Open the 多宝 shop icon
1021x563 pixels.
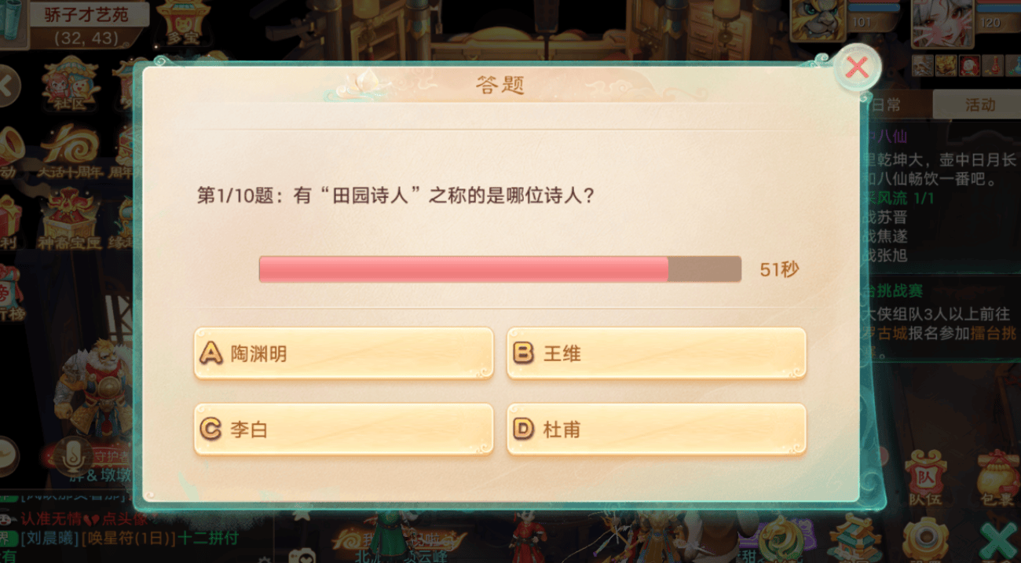point(182,22)
